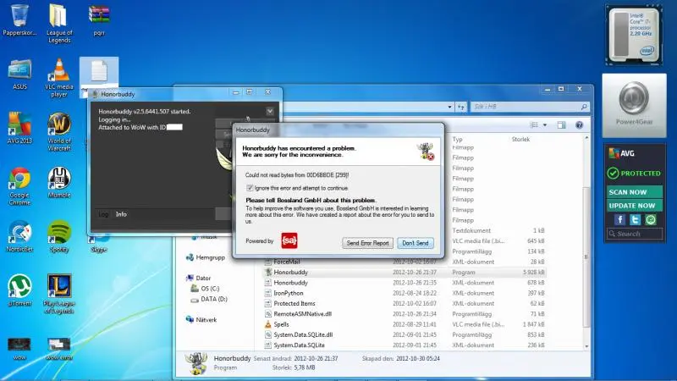Click the Explorer change view icon
677x381 pixels.
(534, 125)
